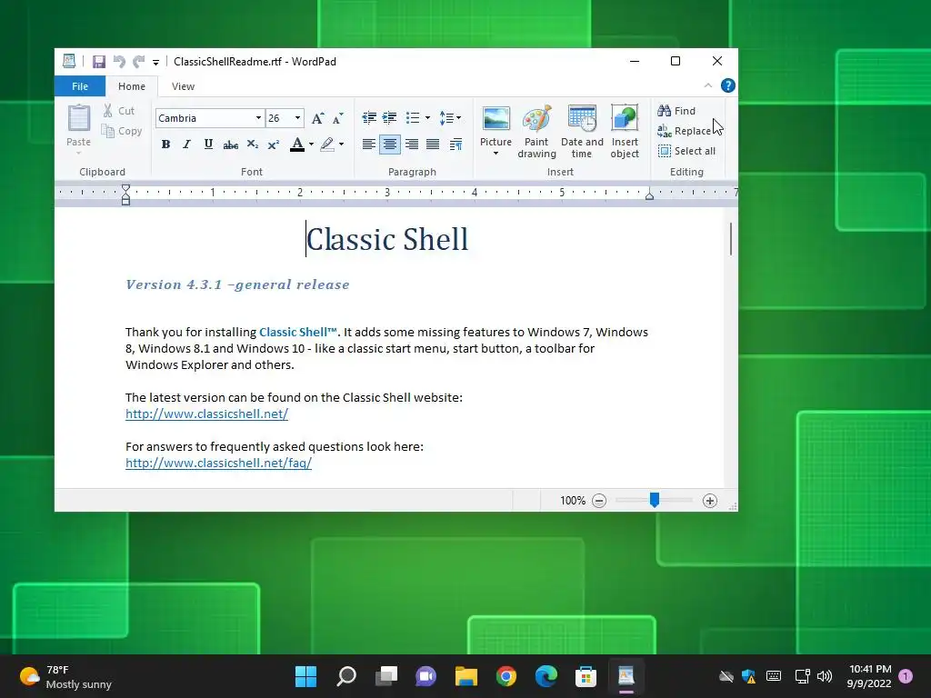Align text right
Viewport: 931px width, 698px height.
click(x=412, y=145)
